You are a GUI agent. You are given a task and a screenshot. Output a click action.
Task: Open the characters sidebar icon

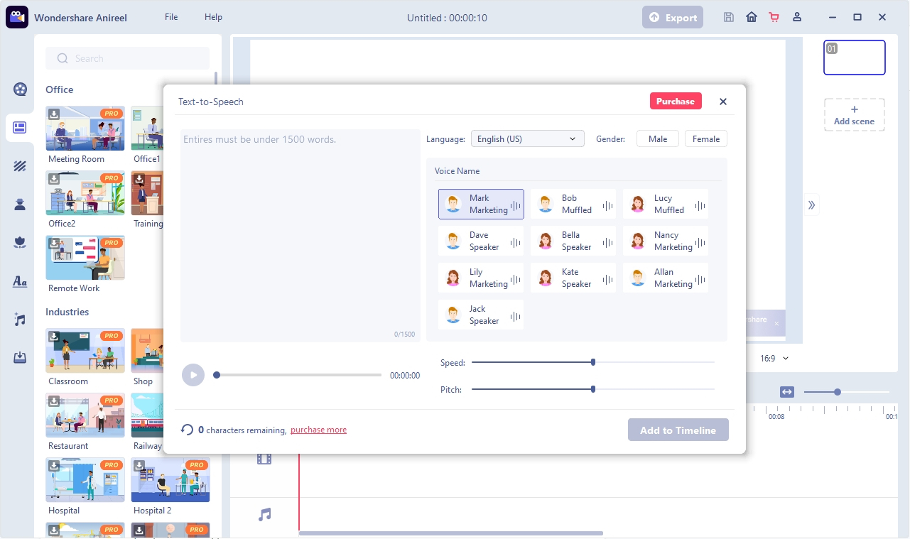click(20, 205)
